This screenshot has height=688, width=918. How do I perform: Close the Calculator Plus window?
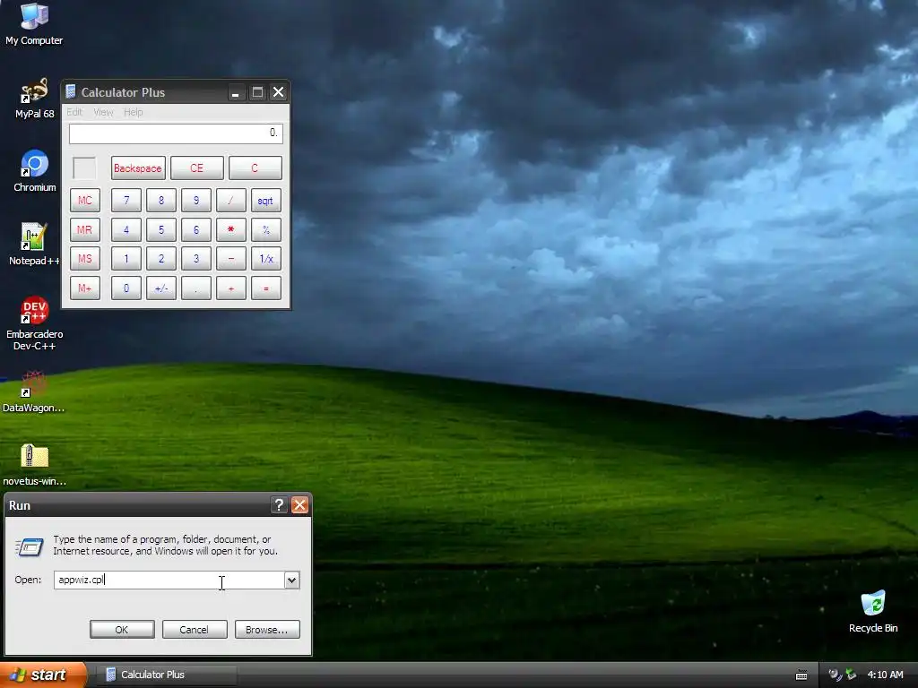click(x=279, y=92)
